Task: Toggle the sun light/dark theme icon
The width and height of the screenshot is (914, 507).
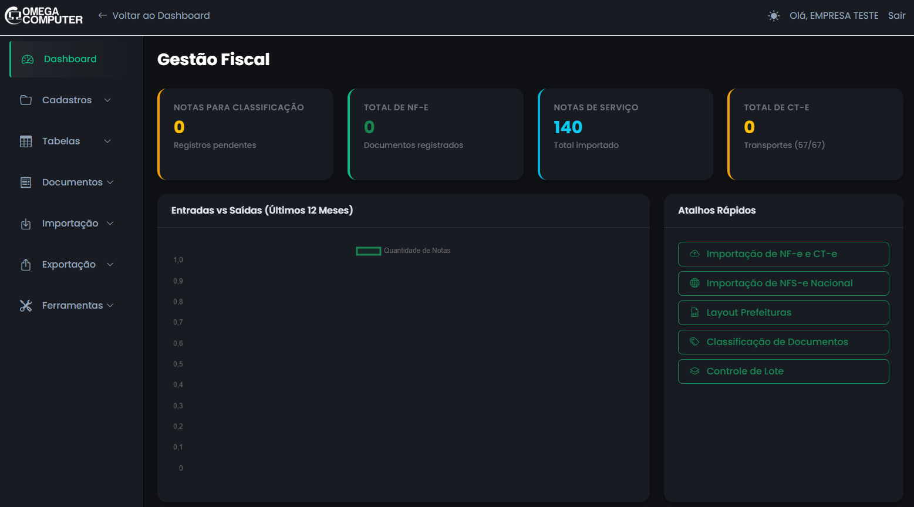Action: coord(774,16)
